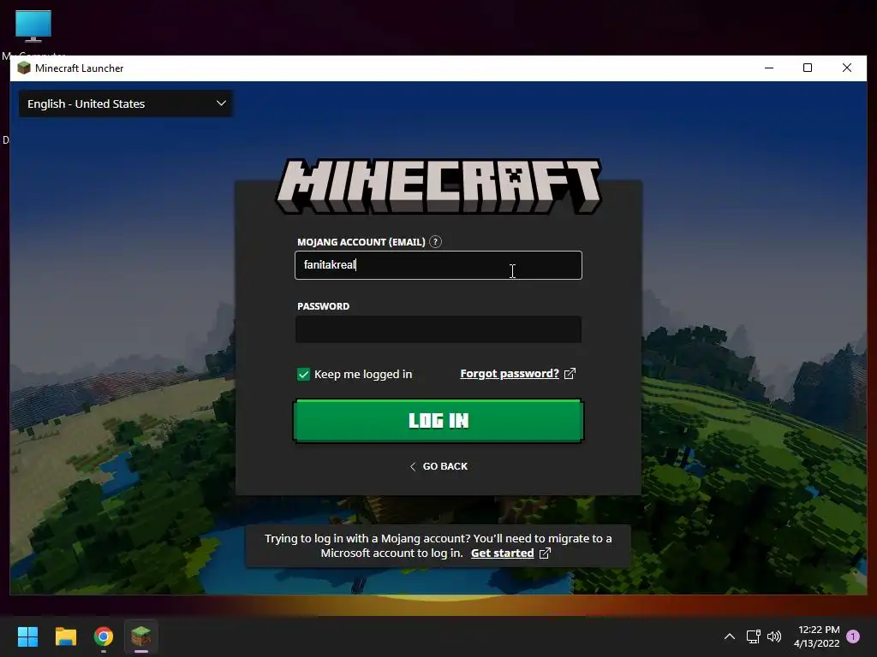Screen dimensions: 877x657
Task: Open File Explorer from the taskbar
Action: pos(65,636)
